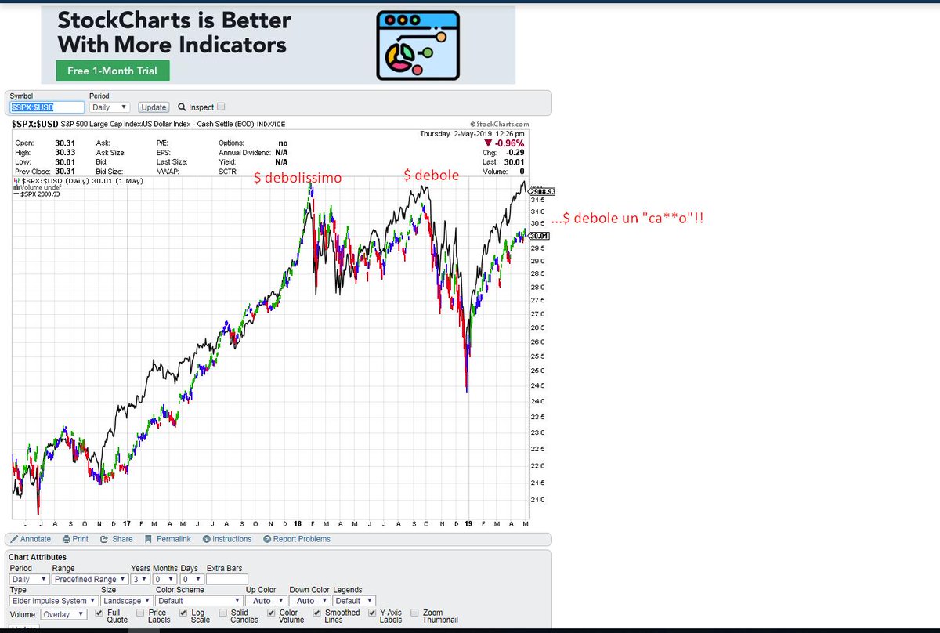Click the 2908.93 price flag on axis
Screen dimensions: 940x633
(x=542, y=191)
